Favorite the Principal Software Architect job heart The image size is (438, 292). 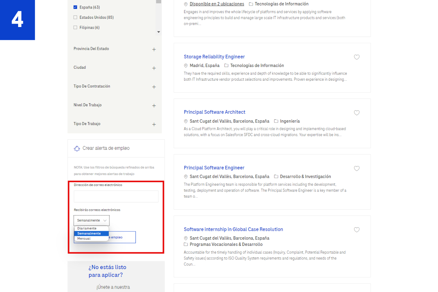point(357,113)
